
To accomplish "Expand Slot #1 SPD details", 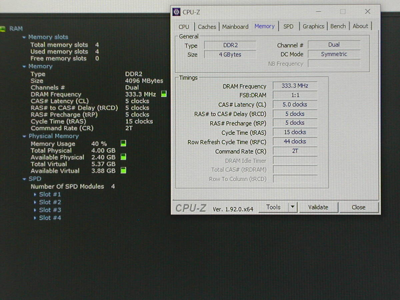I will [35, 194].
